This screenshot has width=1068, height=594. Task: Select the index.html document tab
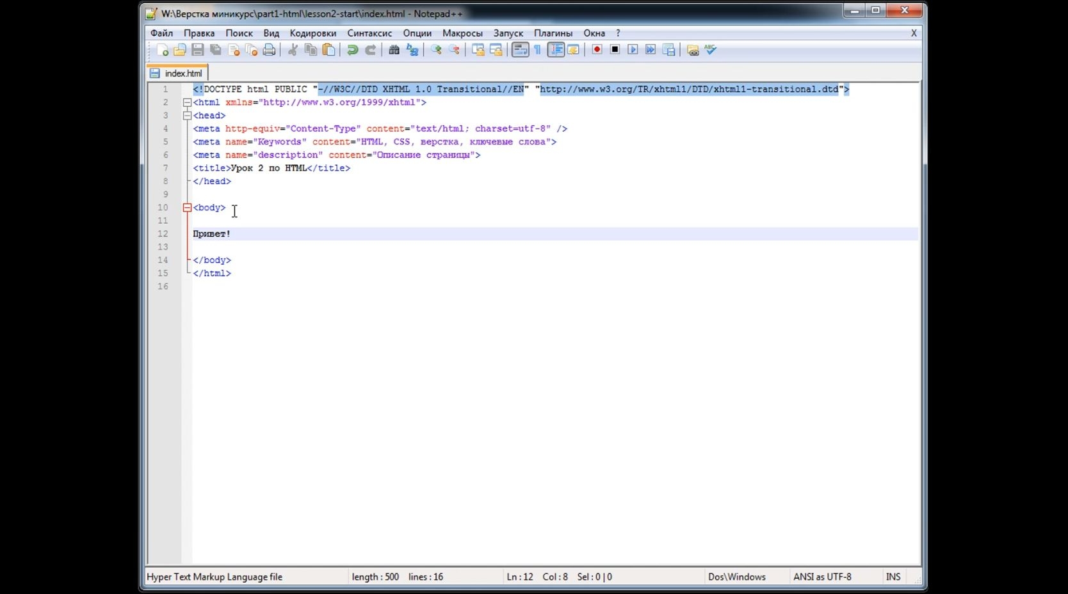[177, 73]
